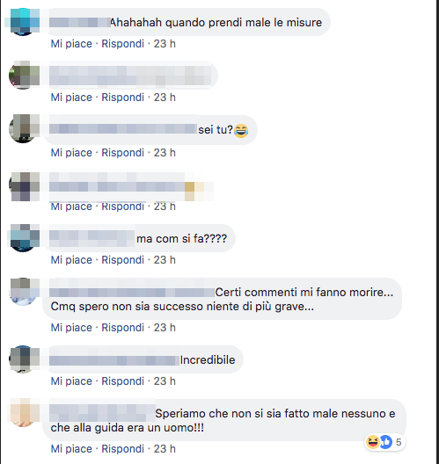Image resolution: width=439 pixels, height=464 pixels.
Task: Click Mi piace under 'Speriamo che non' comment
Action: pyautogui.click(x=71, y=449)
